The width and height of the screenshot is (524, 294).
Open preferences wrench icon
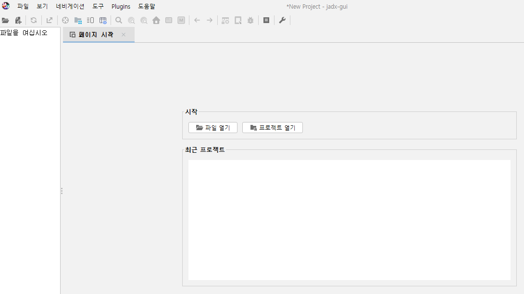[x=282, y=20]
